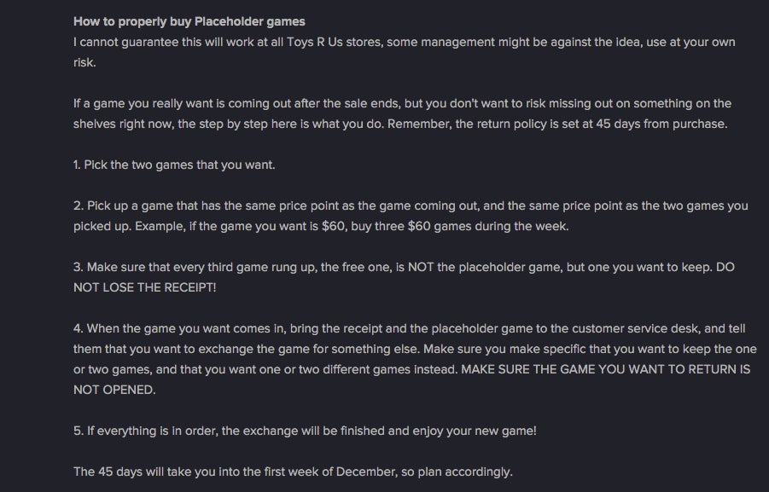Click the text "NOT LOSE THE RECEIPT!"
769x492 pixels.
[145, 287]
